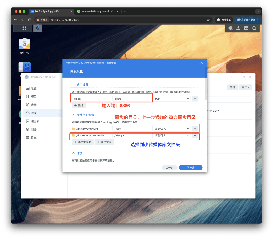
Task: Click 上一步 previous step button
Action: coord(170,167)
